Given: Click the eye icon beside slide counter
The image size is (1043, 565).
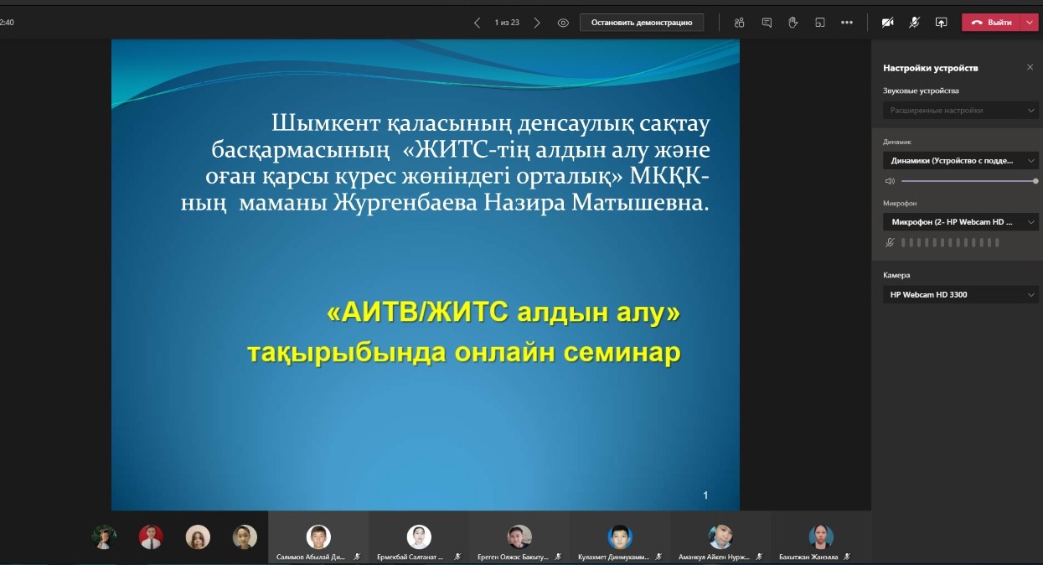Looking at the screenshot, I should point(563,23).
